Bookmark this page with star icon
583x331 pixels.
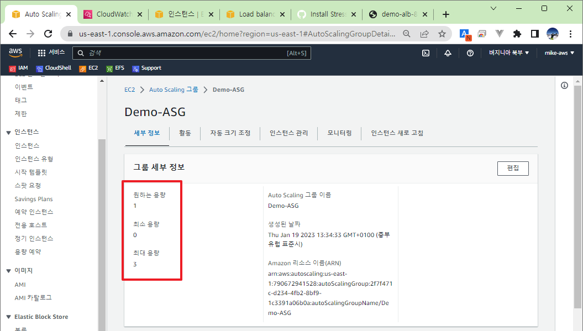(x=442, y=34)
